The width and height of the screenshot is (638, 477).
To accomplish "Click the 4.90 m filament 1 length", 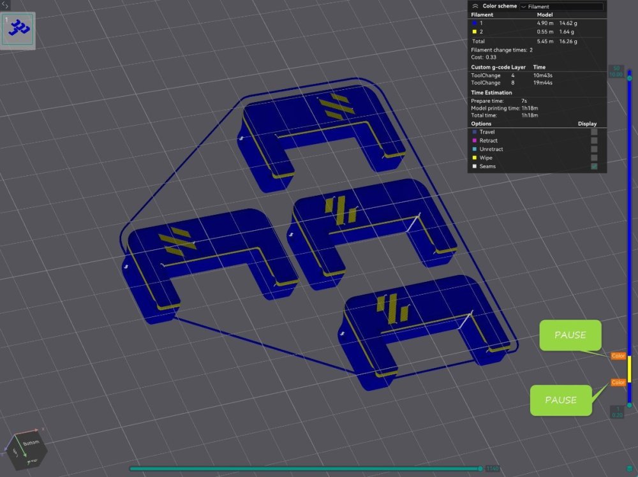I will tap(545, 23).
